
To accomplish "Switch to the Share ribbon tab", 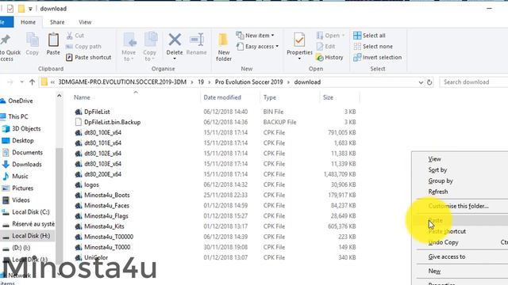I will pyautogui.click(x=57, y=22).
